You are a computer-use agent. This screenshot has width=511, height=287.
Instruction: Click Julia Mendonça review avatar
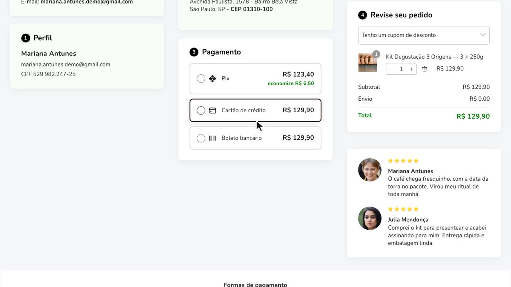point(370,218)
